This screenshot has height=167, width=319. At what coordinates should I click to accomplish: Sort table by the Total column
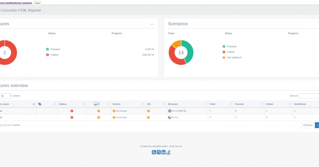pos(221,104)
